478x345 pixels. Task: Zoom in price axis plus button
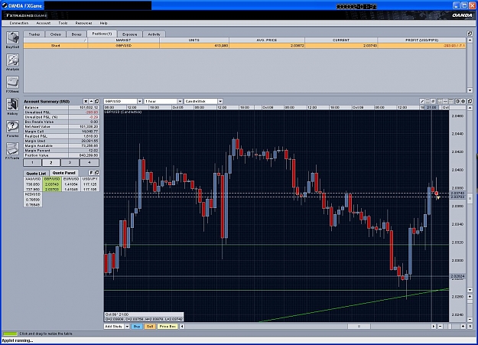470,297
